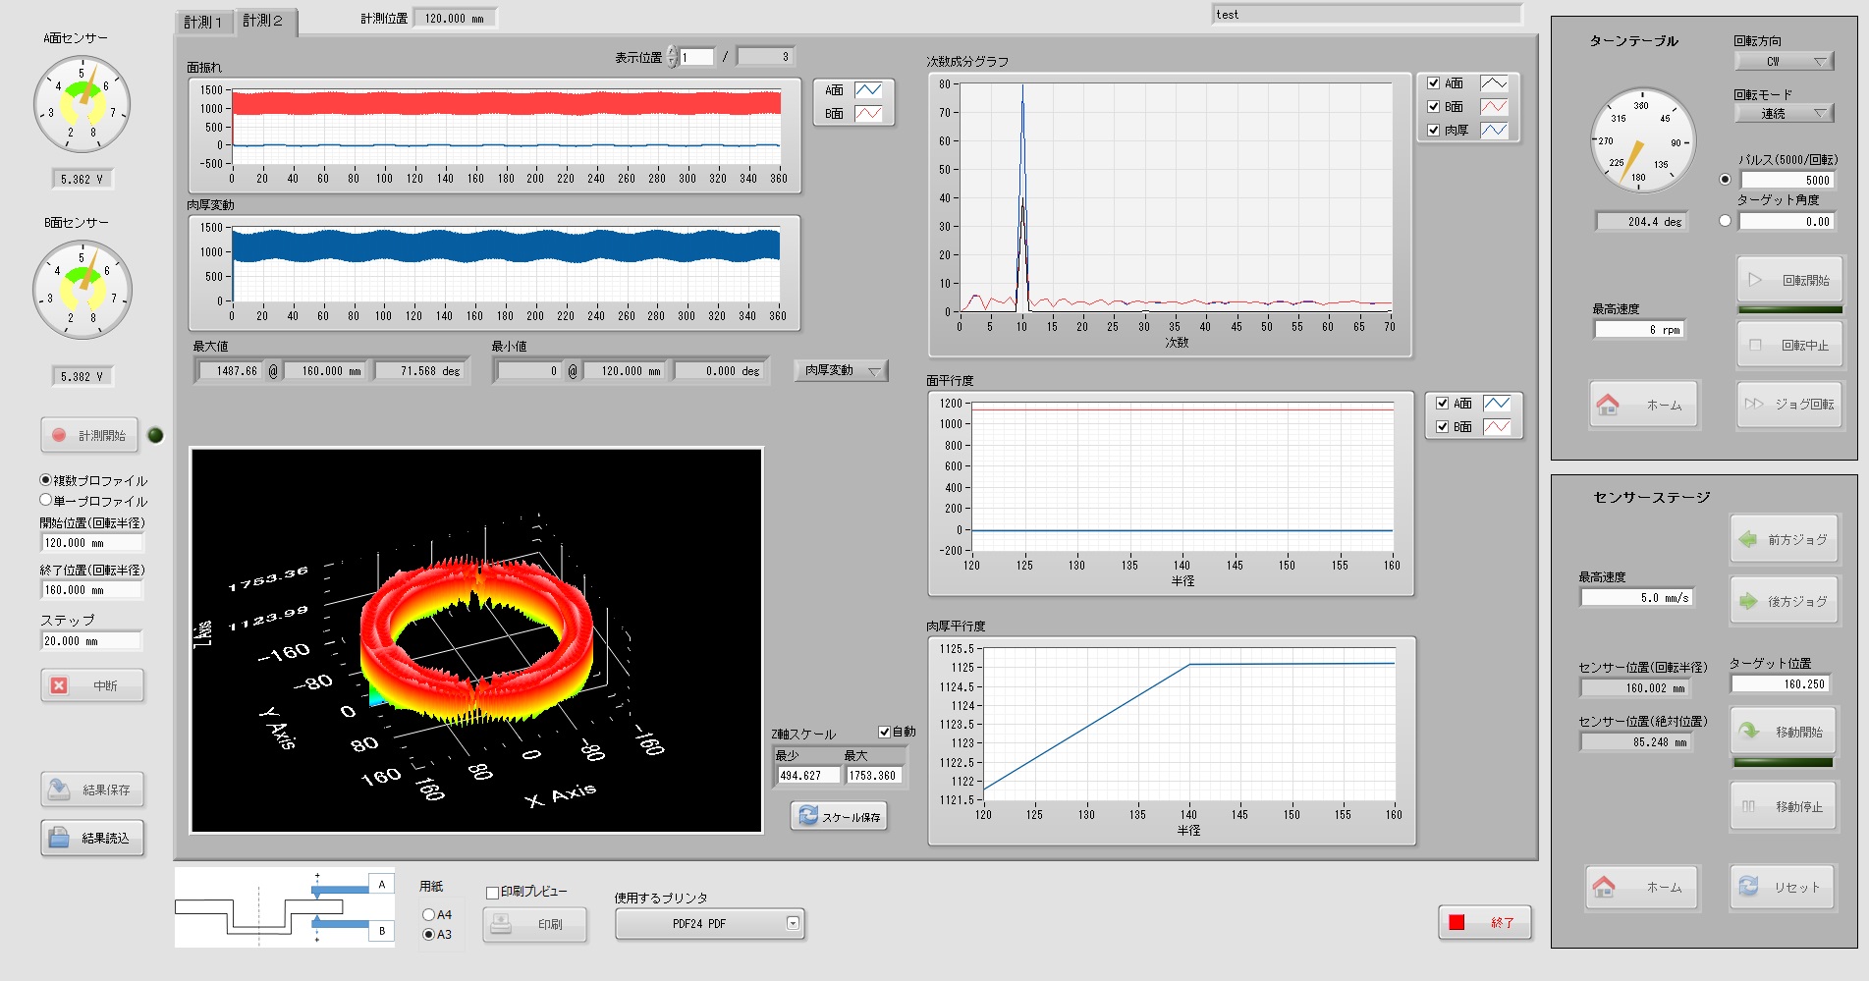This screenshot has width=1869, height=981.
Task: Click sensor stage ホーム home button
Action: (x=1643, y=887)
